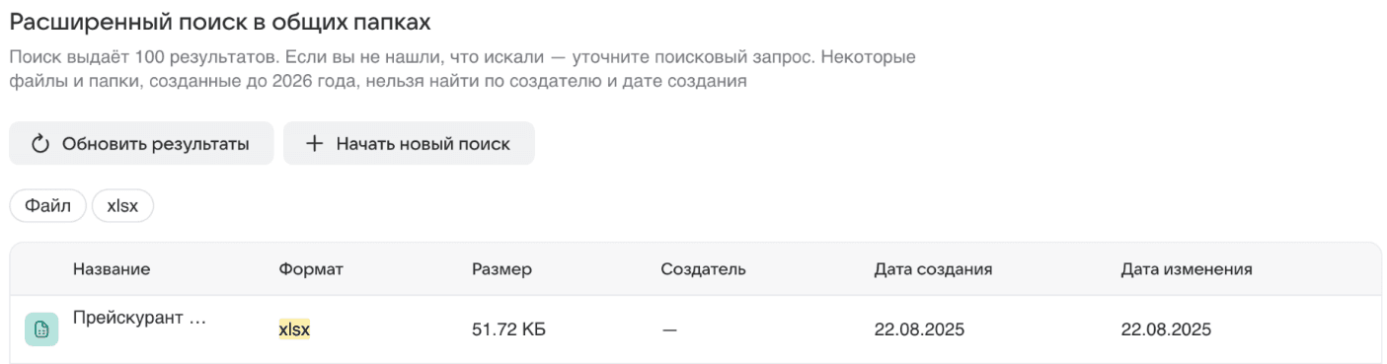The image size is (1387, 364).
Task: Sort by the Название column header
Action: point(112,268)
